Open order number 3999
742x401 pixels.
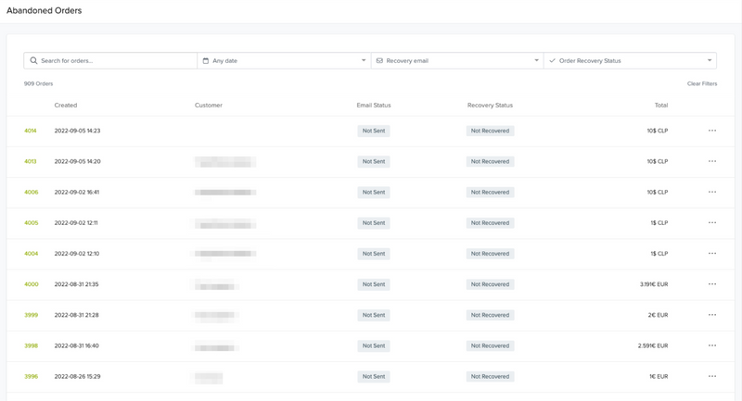[31, 315]
